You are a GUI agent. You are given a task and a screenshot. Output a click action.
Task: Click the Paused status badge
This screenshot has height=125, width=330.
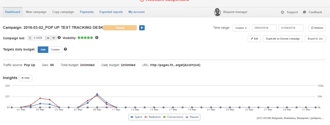tap(120, 28)
